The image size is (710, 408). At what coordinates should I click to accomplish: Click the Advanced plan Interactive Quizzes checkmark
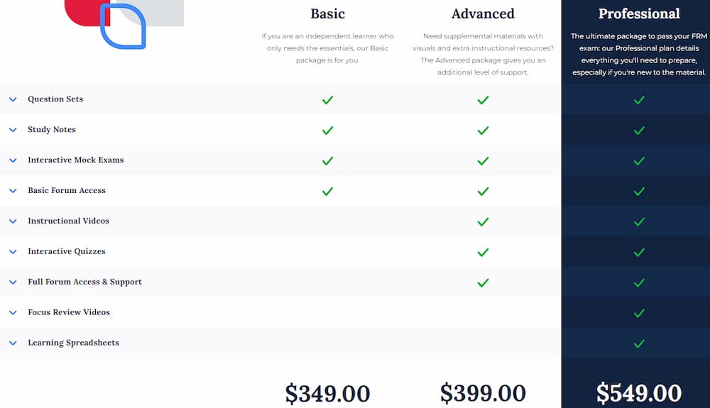click(x=483, y=252)
